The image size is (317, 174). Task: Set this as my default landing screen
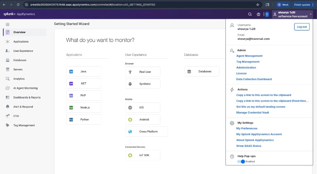coord(261,107)
